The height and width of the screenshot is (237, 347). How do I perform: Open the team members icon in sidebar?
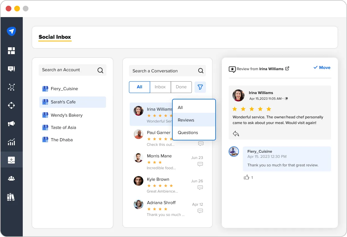(x=11, y=179)
